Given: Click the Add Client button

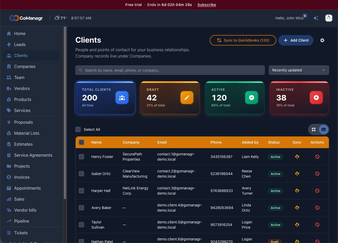Looking at the screenshot, I should click(296, 40).
